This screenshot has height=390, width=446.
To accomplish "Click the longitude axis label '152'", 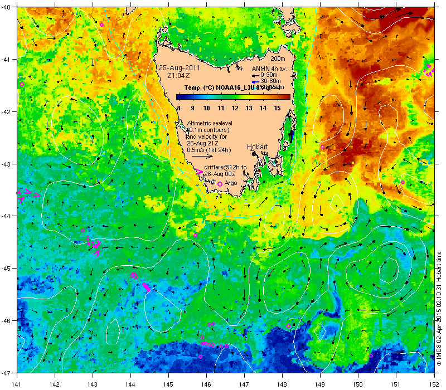I will click(x=434, y=384).
